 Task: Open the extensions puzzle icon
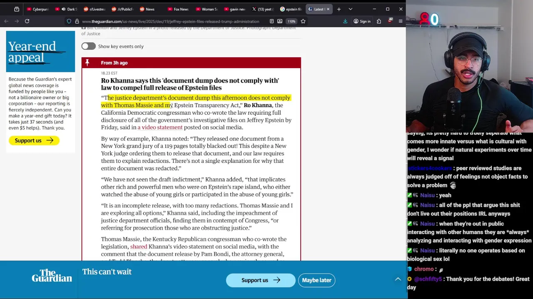click(379, 21)
